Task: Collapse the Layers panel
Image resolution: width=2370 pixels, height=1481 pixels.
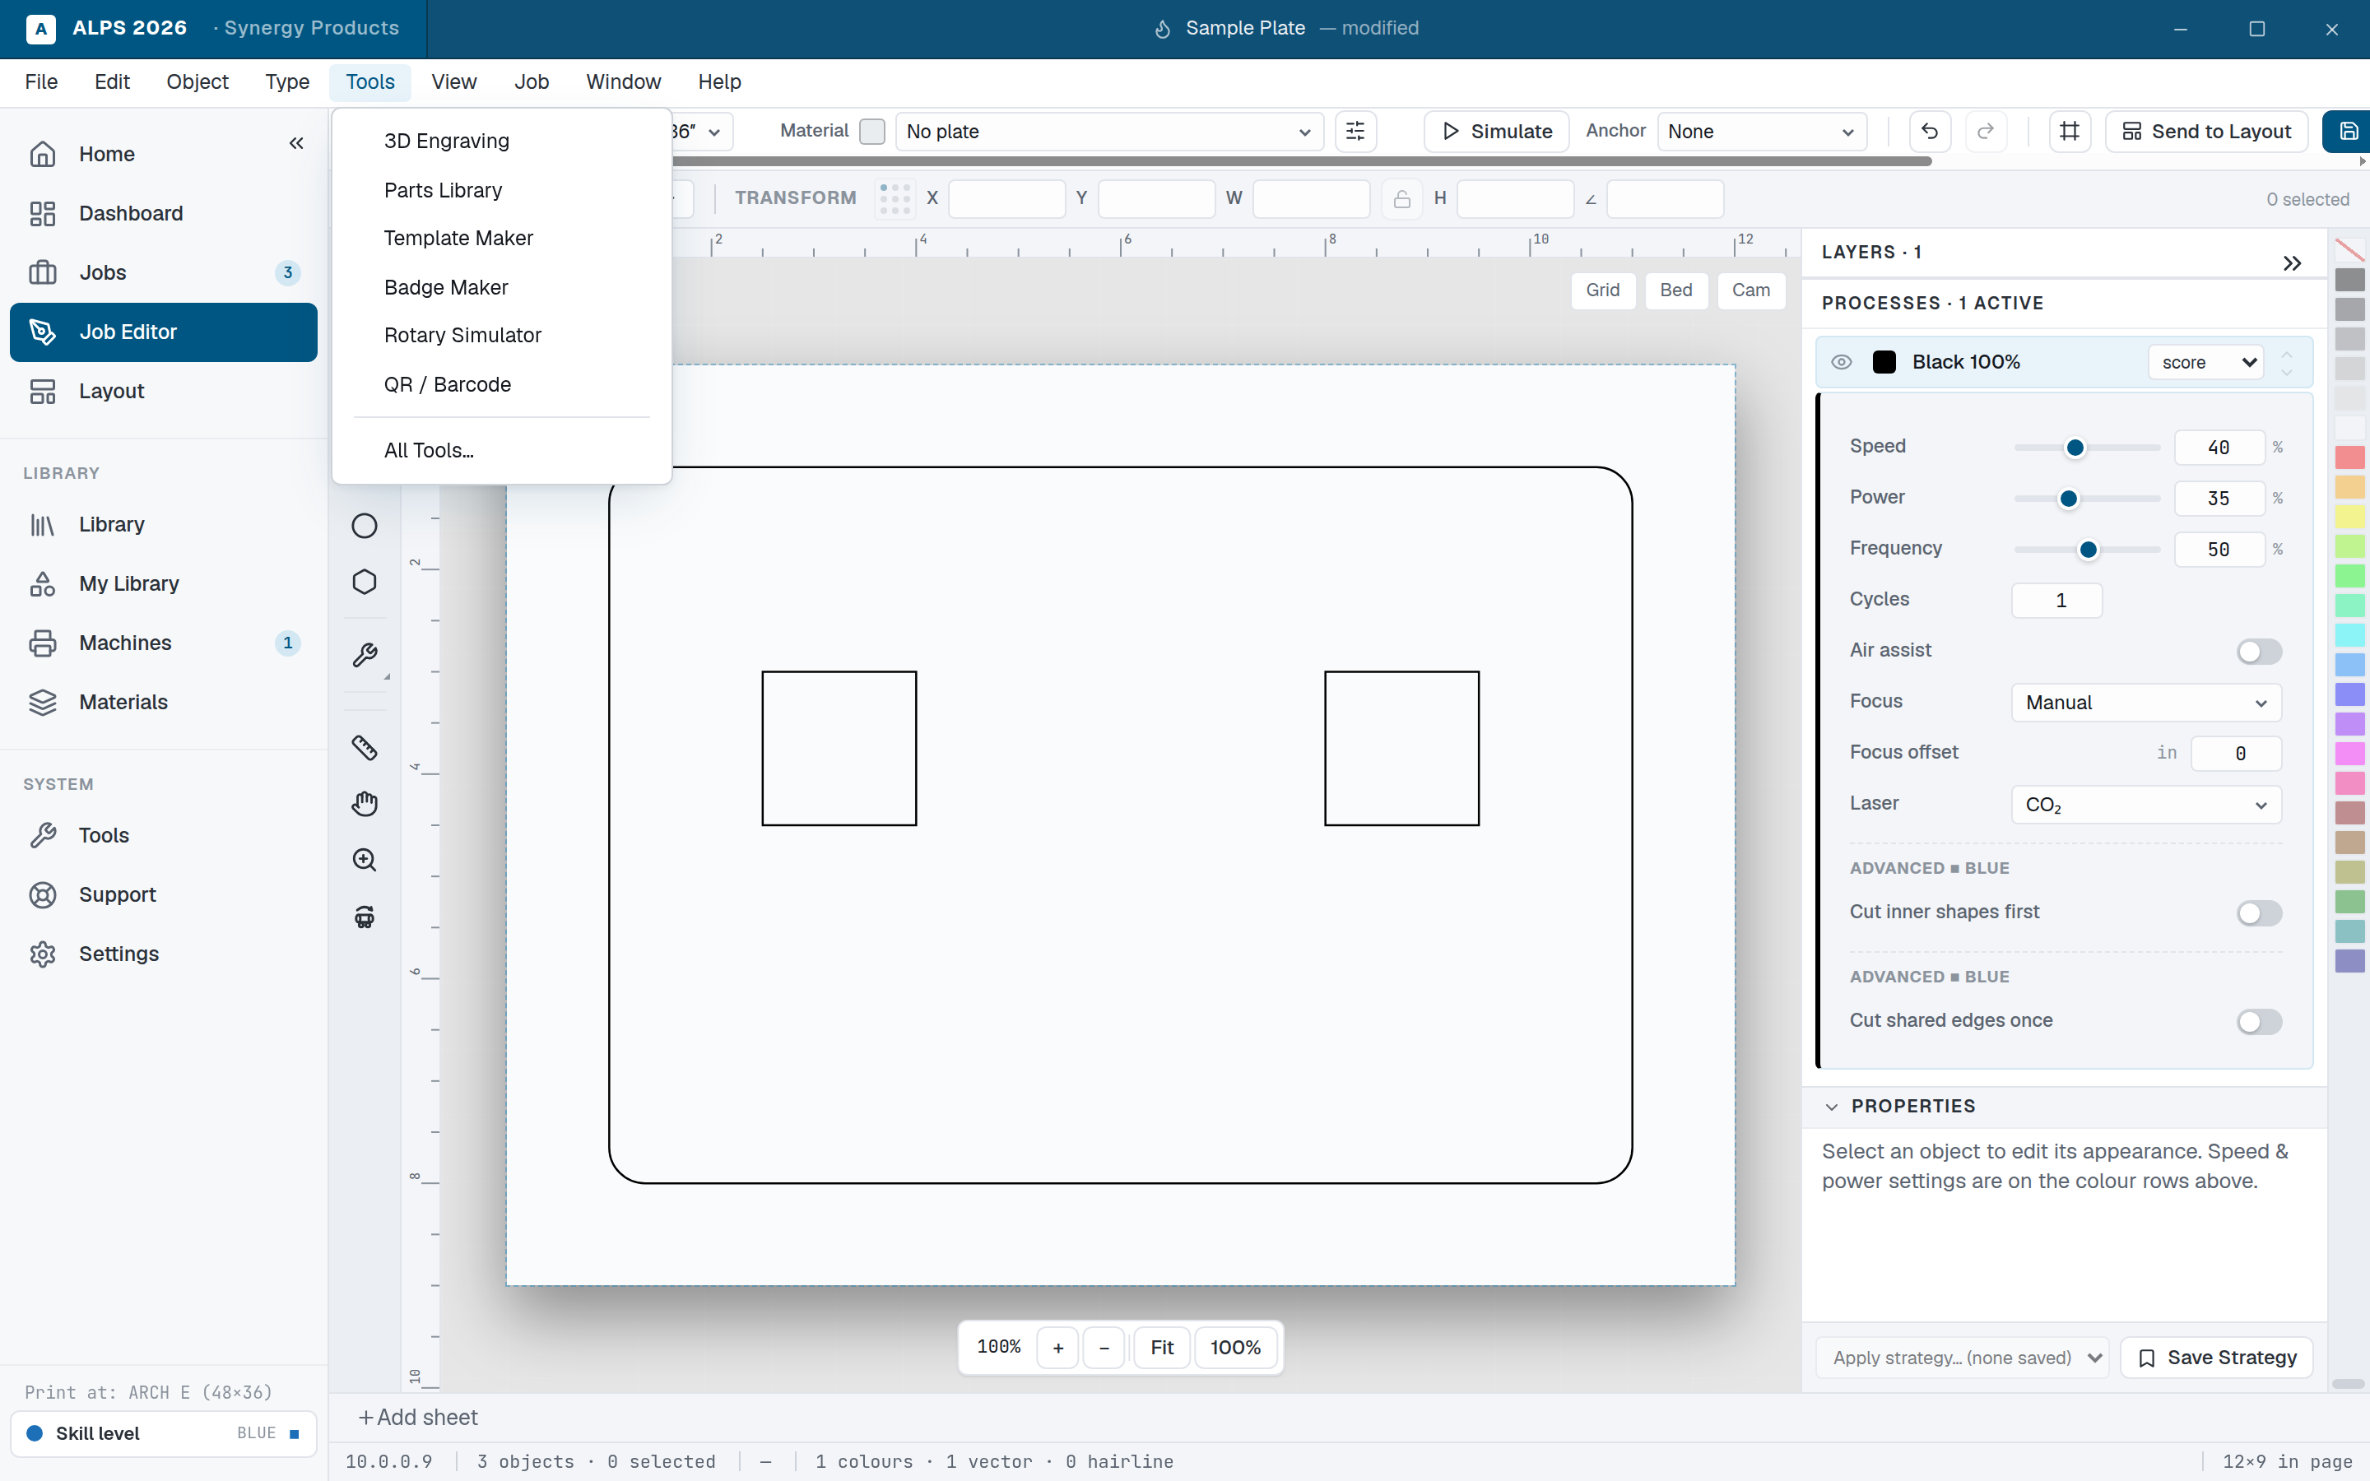Action: click(2292, 262)
